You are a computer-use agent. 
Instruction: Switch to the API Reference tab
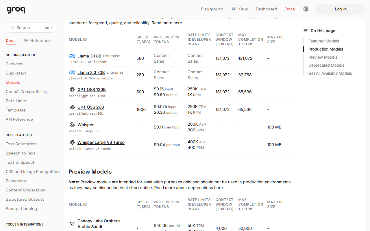click(x=37, y=40)
